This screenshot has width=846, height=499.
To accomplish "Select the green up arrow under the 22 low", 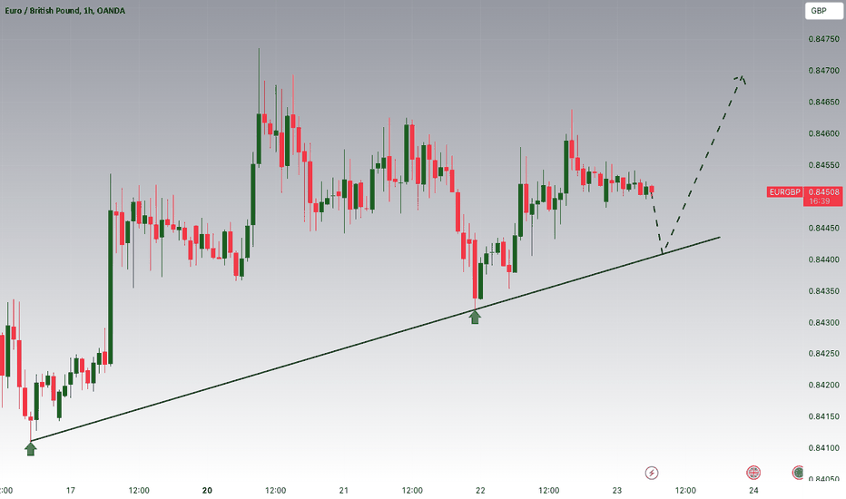I will pyautogui.click(x=475, y=318).
